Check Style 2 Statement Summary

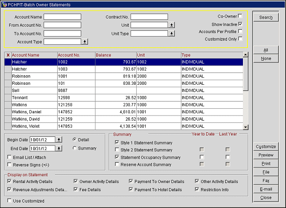pyautogui.click(x=117, y=150)
